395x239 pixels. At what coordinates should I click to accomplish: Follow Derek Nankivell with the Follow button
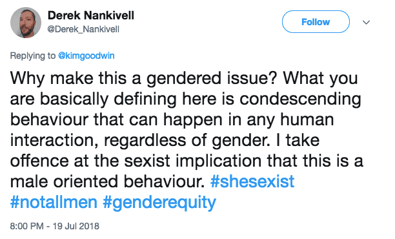point(316,22)
